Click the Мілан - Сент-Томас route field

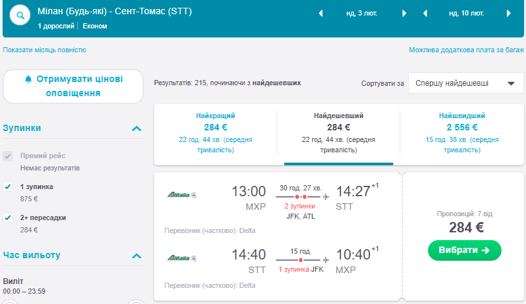[114, 12]
